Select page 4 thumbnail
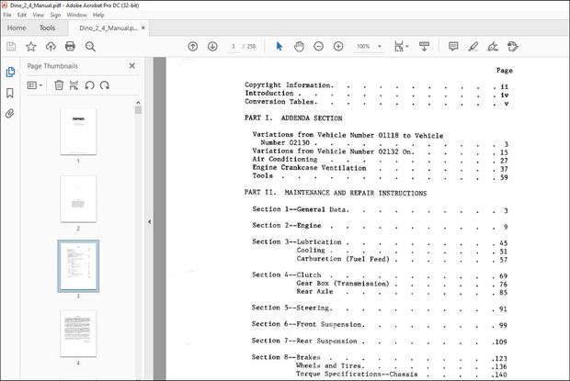The height and width of the screenshot is (381, 570). (78, 333)
